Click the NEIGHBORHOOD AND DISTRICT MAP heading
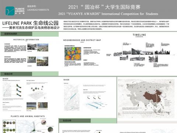Viewport: 177px width, 133px height. (x=82, y=40)
